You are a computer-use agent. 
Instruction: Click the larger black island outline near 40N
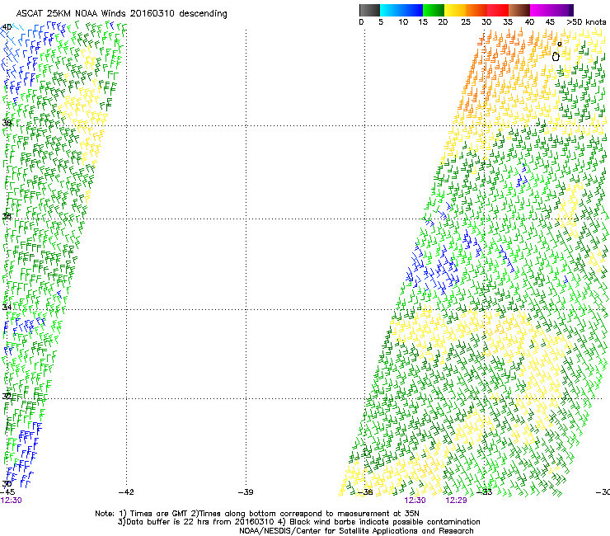pos(556,56)
